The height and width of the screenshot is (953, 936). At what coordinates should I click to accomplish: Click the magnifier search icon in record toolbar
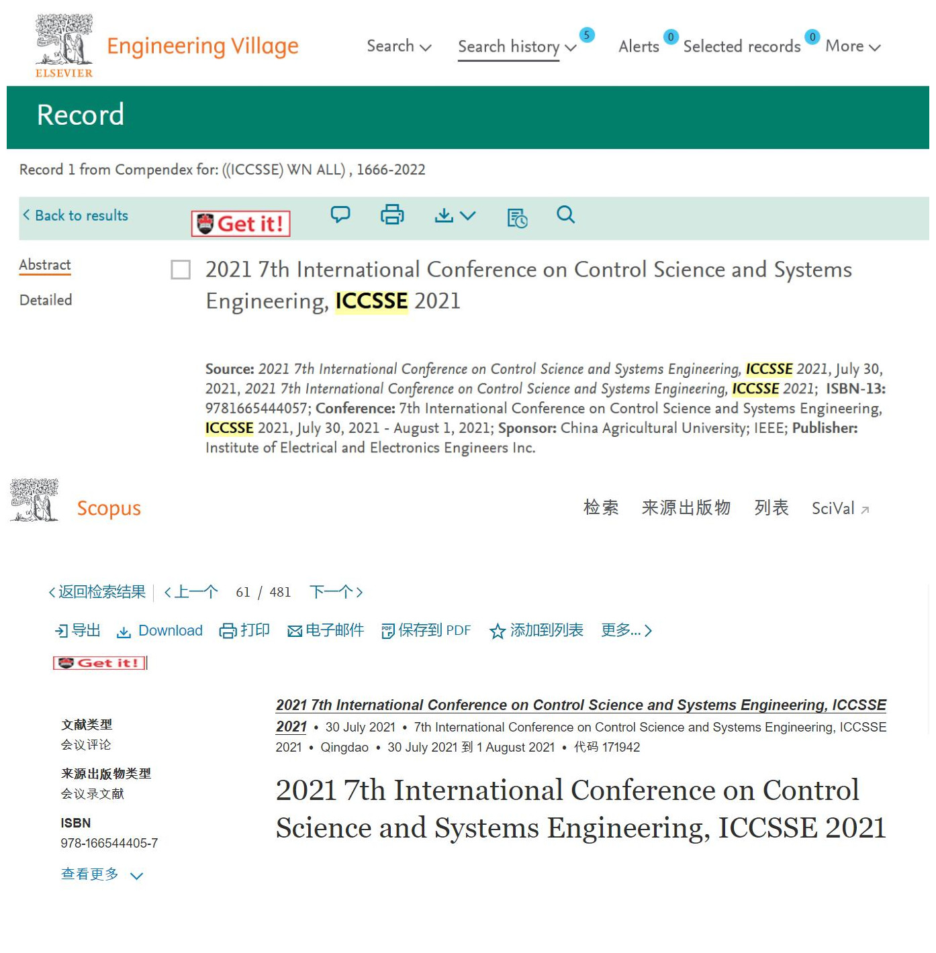(x=565, y=215)
